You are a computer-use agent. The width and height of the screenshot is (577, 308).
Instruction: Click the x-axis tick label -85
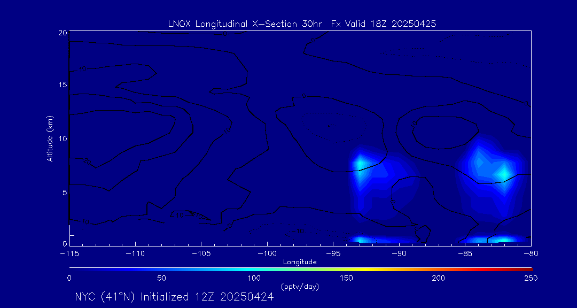click(x=465, y=254)
